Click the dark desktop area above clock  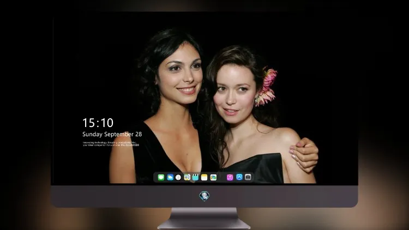click(x=97, y=78)
